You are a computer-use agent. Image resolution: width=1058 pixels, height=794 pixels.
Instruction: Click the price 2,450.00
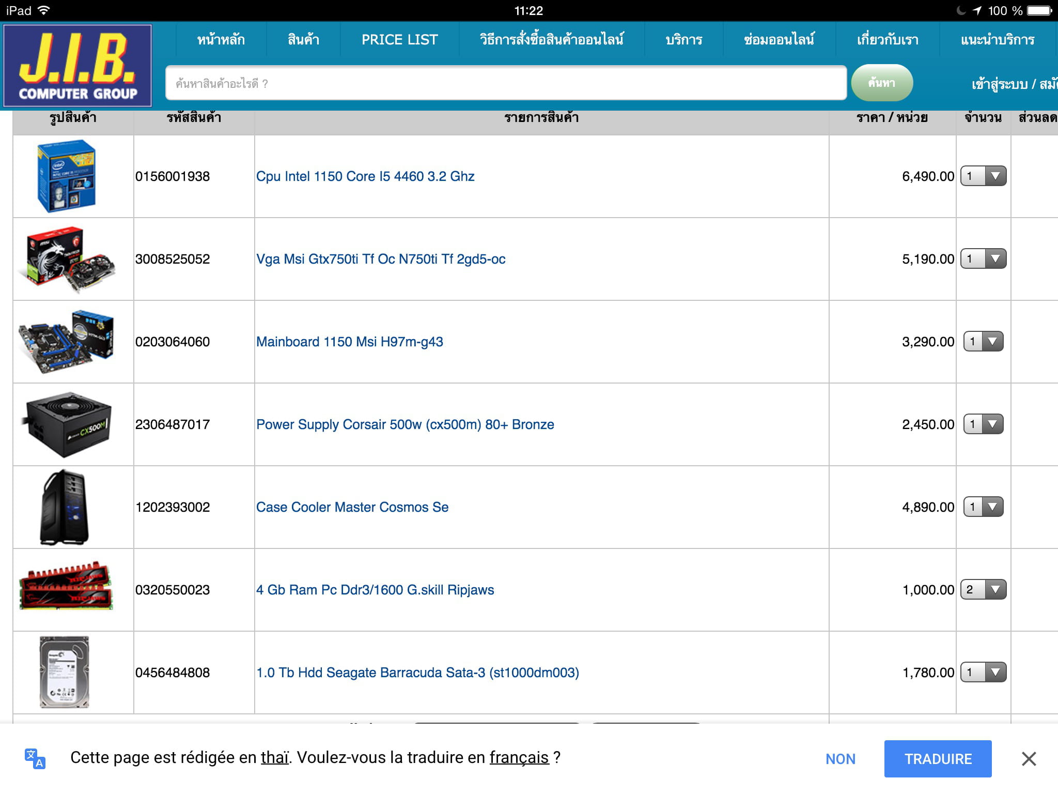click(x=928, y=424)
